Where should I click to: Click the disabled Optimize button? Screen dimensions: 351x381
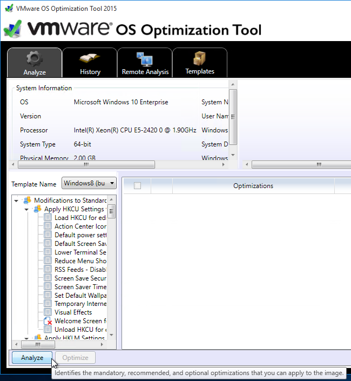pyautogui.click(x=75, y=358)
